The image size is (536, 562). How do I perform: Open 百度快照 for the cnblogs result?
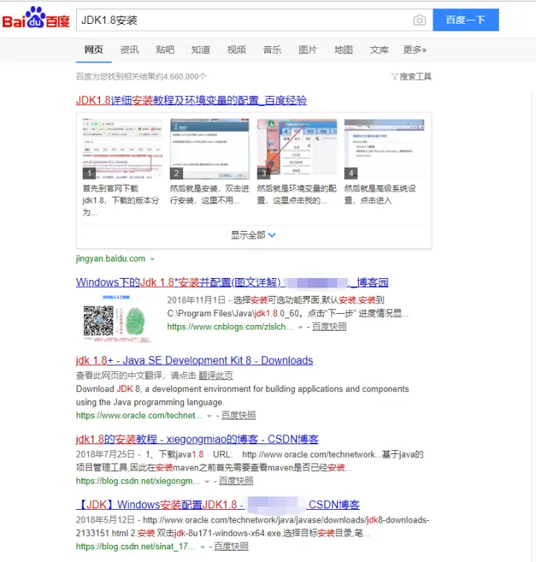(329, 326)
